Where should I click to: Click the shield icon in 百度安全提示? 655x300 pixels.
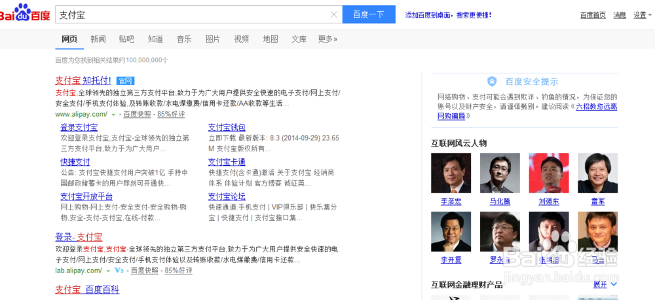coord(492,81)
